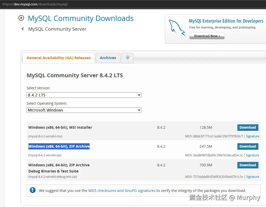
Task: Click the MySQL Community Server breadcrumb text
Action: click(x=57, y=29)
